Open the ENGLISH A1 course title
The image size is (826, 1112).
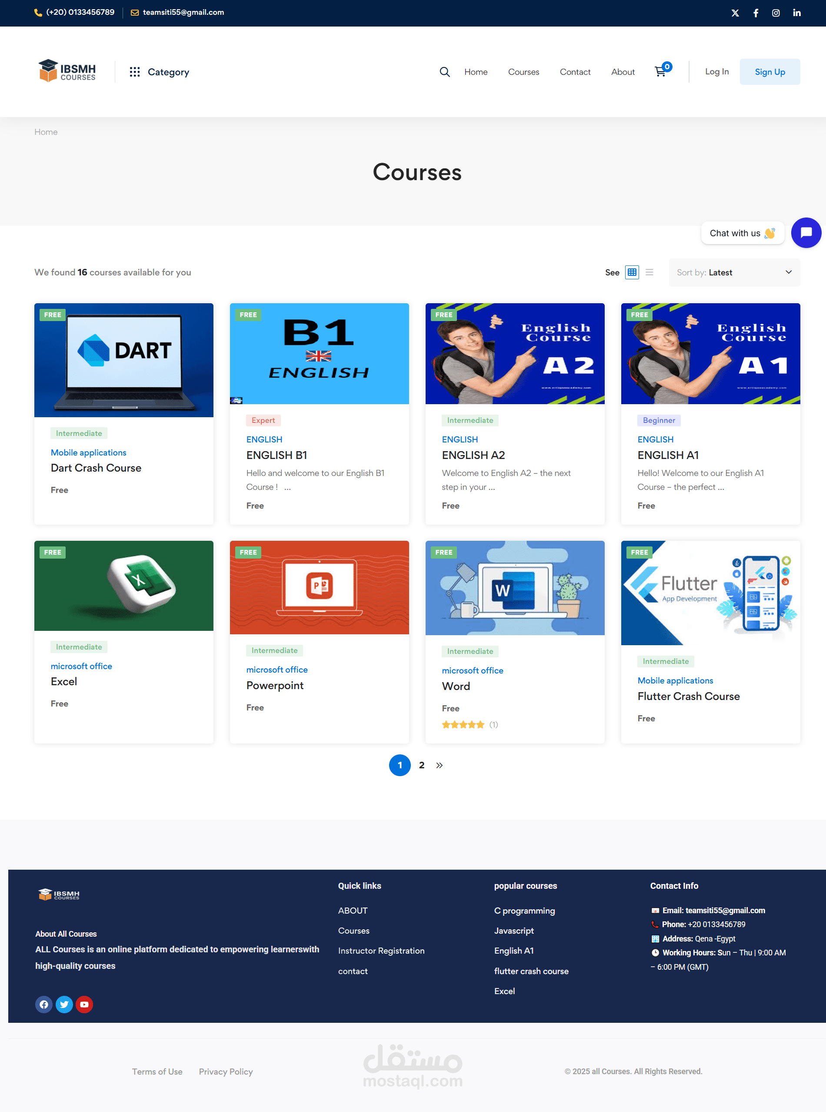point(668,455)
